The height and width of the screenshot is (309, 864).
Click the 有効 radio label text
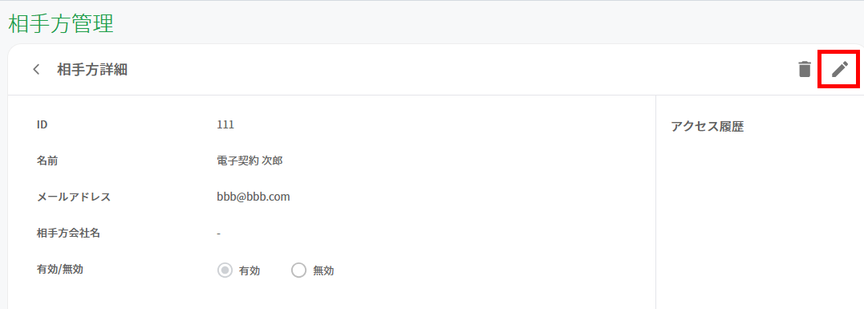(x=249, y=271)
